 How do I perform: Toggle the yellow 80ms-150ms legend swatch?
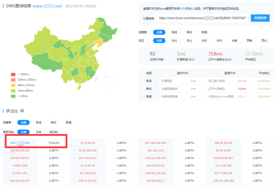pos(13,85)
